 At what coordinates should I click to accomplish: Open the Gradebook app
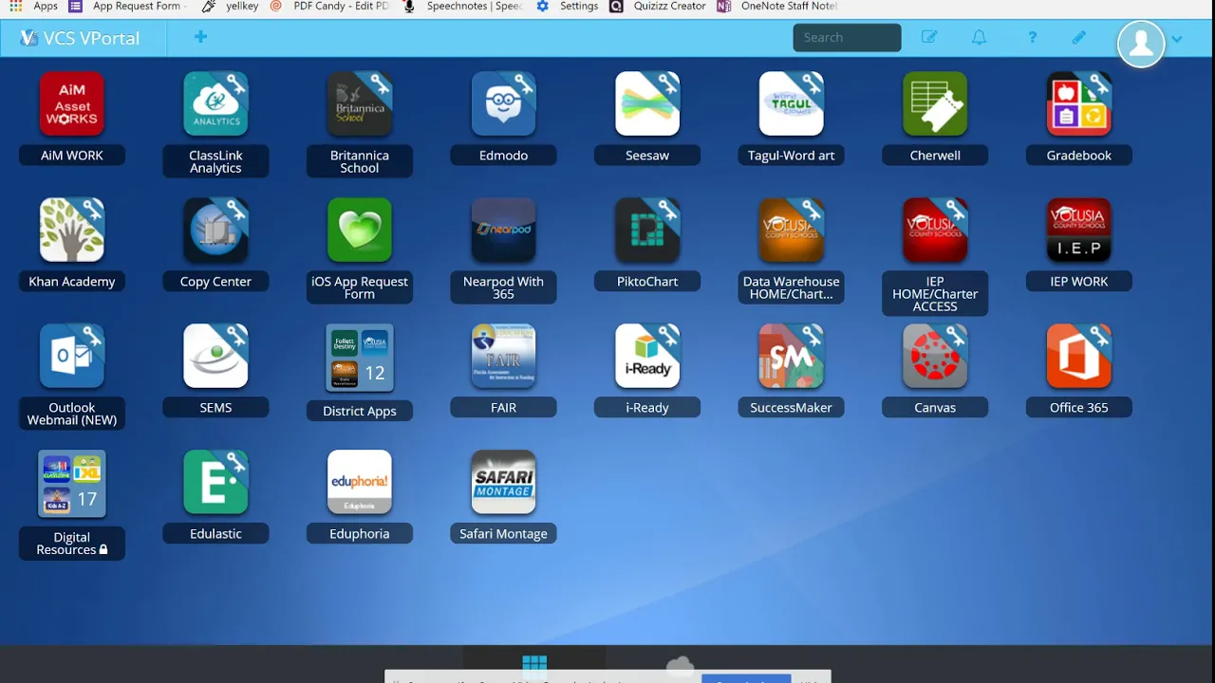click(x=1079, y=103)
